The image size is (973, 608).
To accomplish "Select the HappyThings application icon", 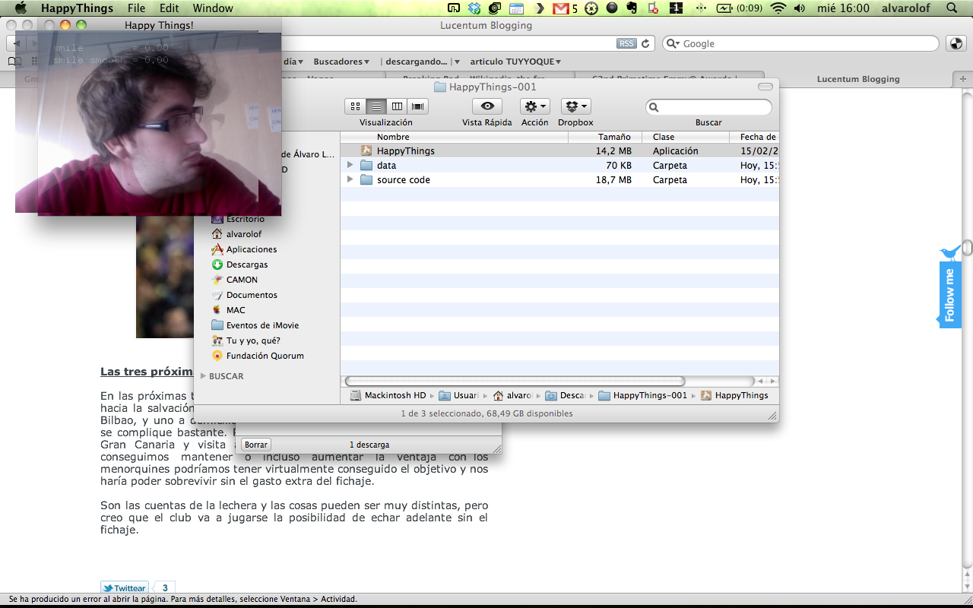I will (366, 150).
